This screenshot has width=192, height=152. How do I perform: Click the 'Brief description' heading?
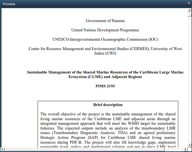point(108,105)
